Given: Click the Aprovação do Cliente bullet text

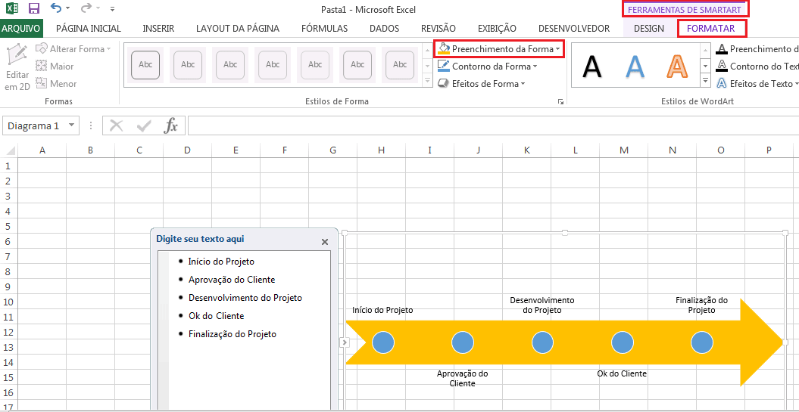Looking at the screenshot, I should tap(231, 280).
